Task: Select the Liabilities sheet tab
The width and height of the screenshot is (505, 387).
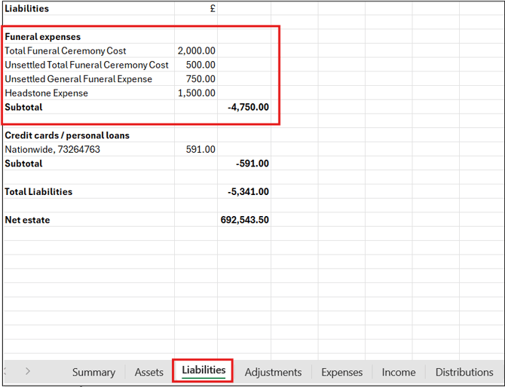Action: tap(204, 370)
